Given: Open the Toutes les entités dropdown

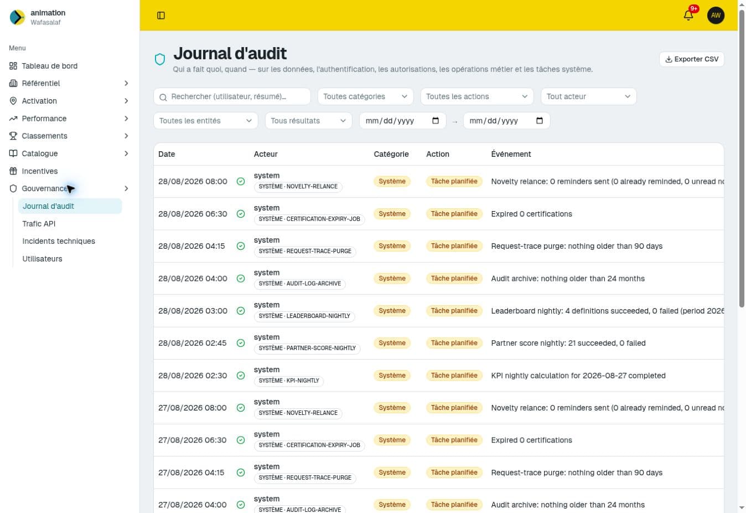Looking at the screenshot, I should point(206,121).
